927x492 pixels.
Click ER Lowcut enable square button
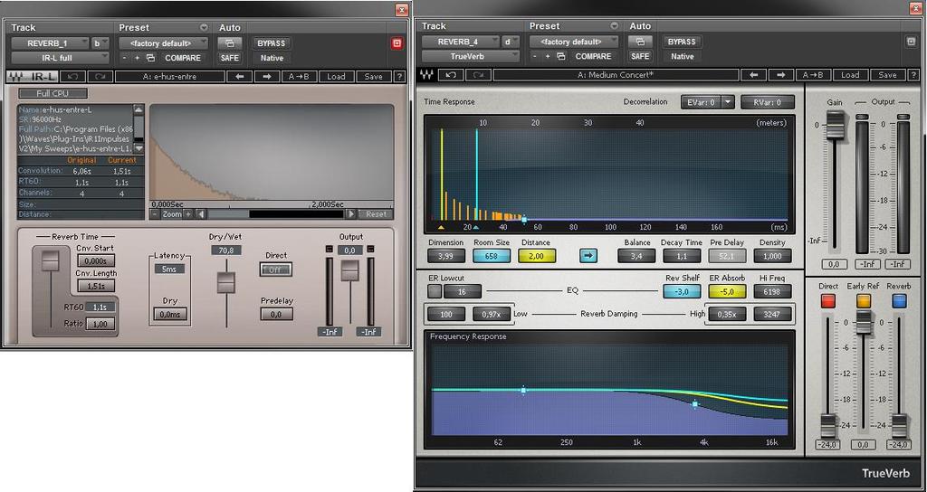434,291
